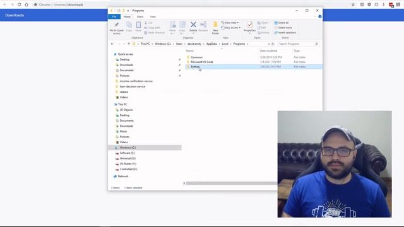Switch to the View ribbon tab
Image resolution: width=404 pixels, height=227 pixels.
[153, 16]
